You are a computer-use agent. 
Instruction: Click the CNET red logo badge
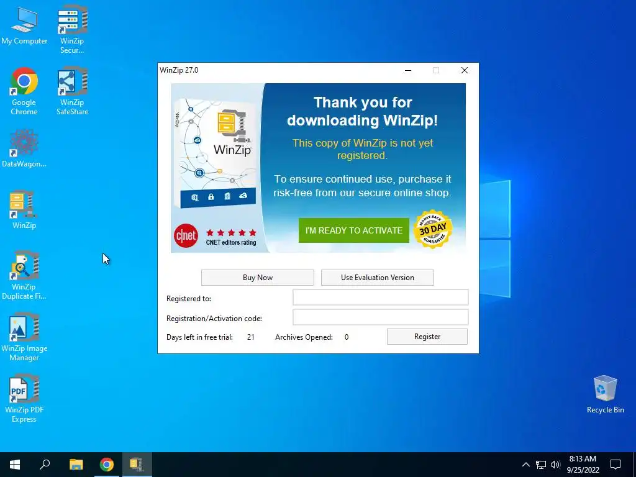(x=186, y=235)
